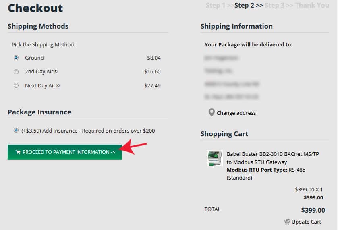Click the cart icon on green button
Image resolution: width=338 pixels, height=230 pixels.
click(x=18, y=152)
